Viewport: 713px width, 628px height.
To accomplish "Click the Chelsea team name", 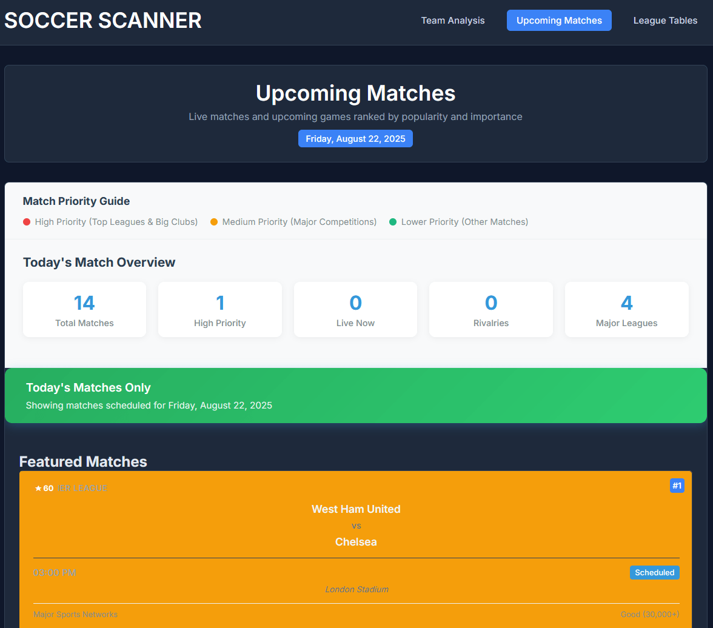I will [356, 542].
